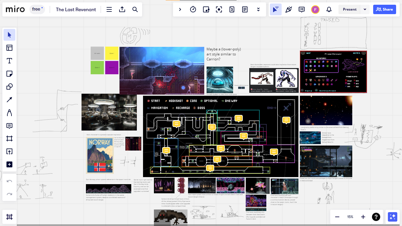Click the board title The Last Revenant
This screenshot has width=402, height=226.
(x=76, y=9)
